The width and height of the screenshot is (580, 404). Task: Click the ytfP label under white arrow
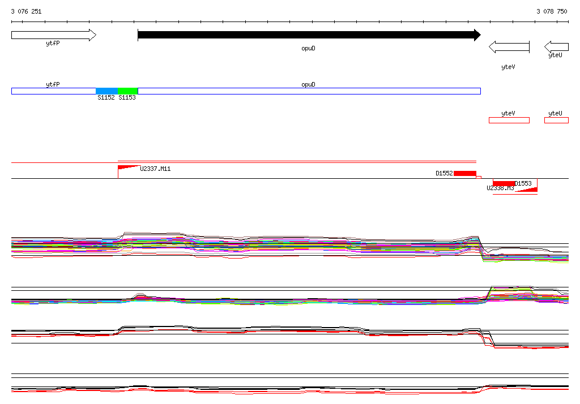pos(53,43)
